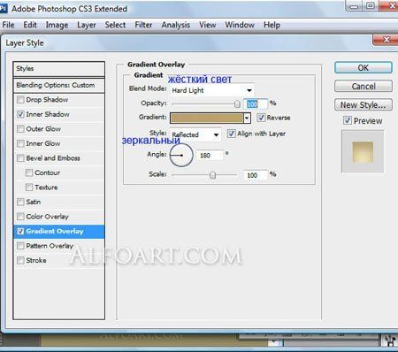Select the Color Overlay row label
This screenshot has height=352, width=398.
point(47,217)
